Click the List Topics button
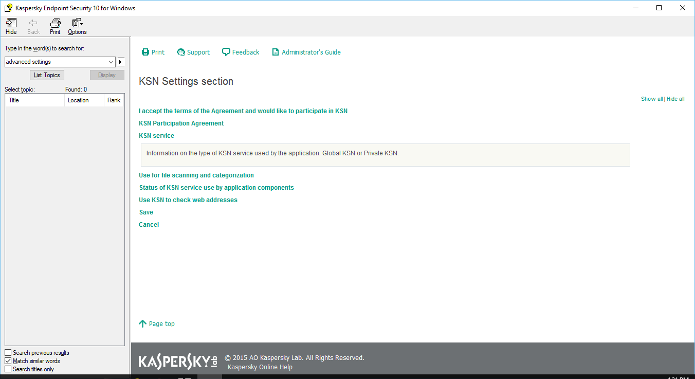 (47, 75)
